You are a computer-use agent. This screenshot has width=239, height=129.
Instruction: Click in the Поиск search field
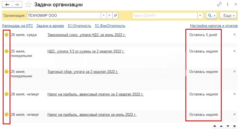click(165, 16)
